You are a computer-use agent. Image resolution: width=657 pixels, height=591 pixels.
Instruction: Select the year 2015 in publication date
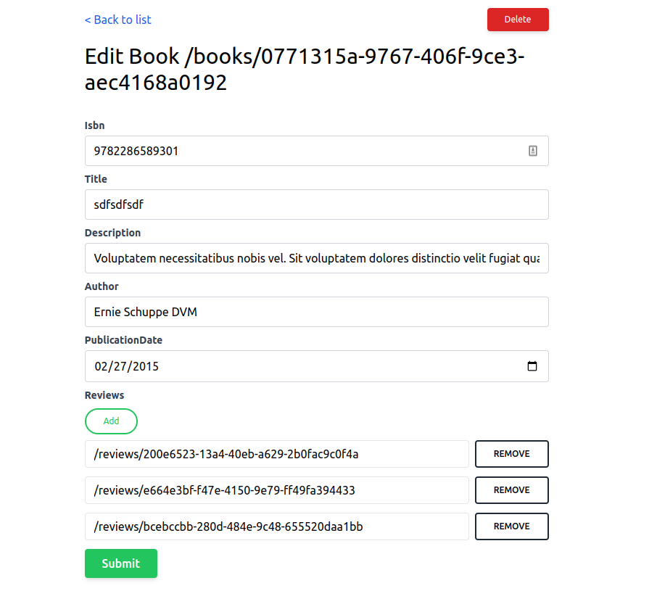click(145, 366)
